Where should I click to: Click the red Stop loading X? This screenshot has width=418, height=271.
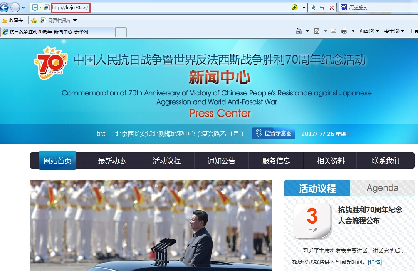pos(332,7)
